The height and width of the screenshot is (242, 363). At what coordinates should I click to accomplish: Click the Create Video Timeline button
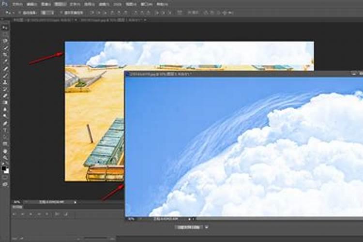pos(189,227)
